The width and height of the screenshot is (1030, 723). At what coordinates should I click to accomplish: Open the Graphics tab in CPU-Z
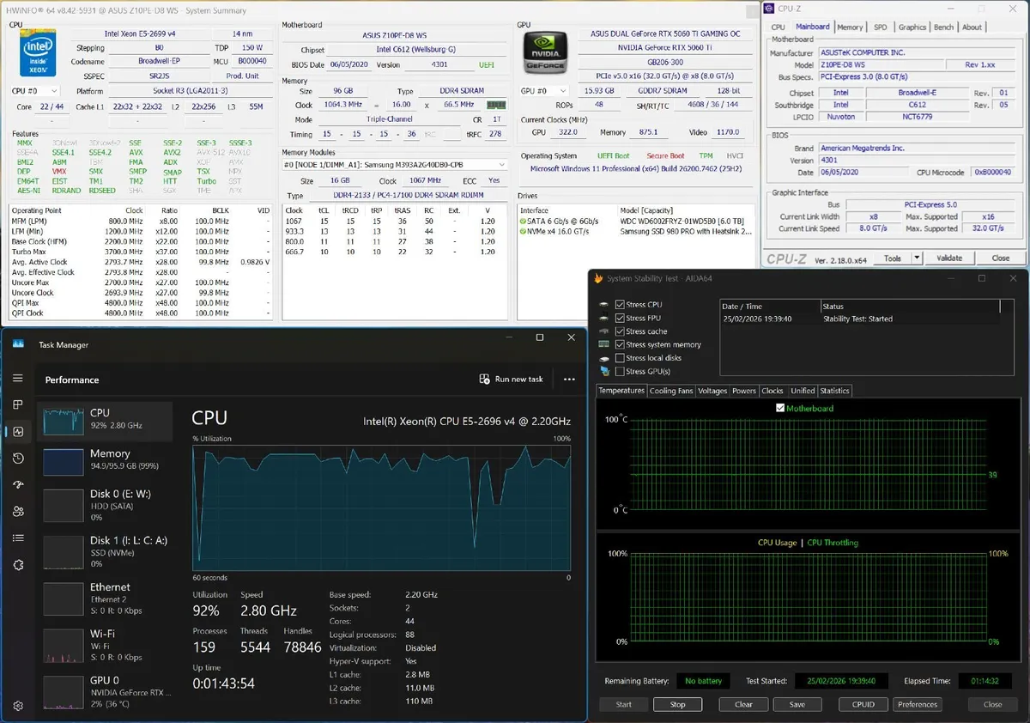click(x=912, y=27)
